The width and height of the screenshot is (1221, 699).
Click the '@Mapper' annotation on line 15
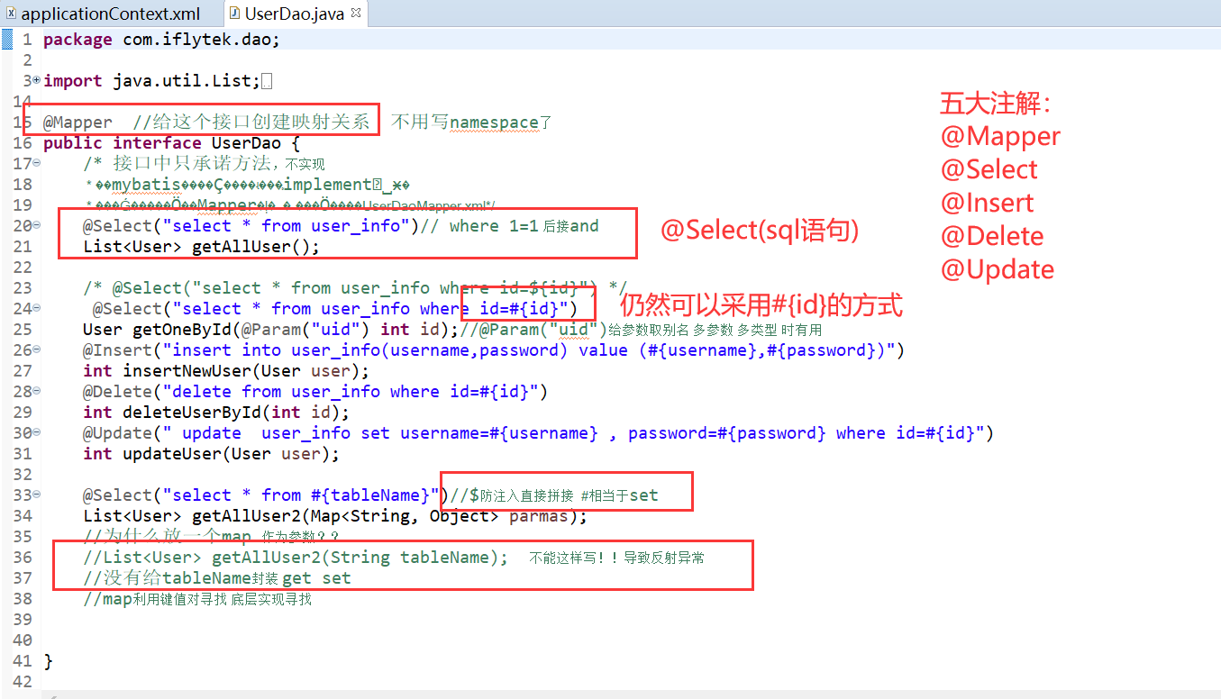click(77, 123)
